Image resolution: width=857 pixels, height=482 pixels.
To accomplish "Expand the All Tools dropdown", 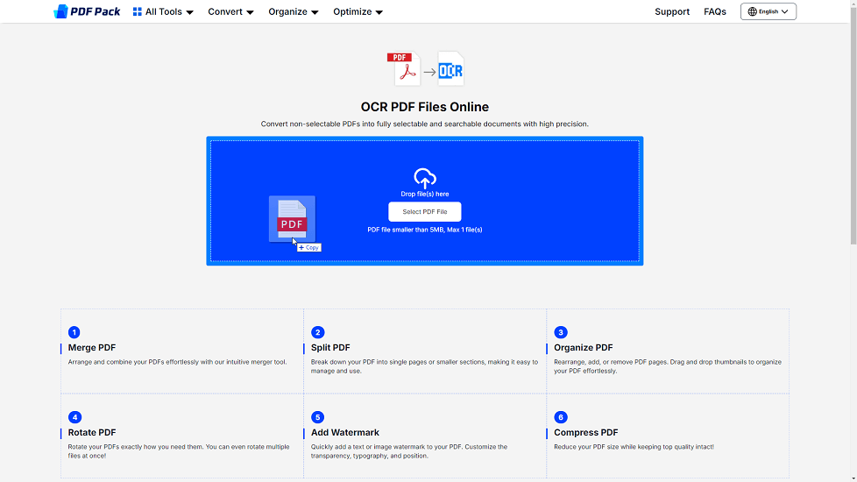I will click(169, 12).
